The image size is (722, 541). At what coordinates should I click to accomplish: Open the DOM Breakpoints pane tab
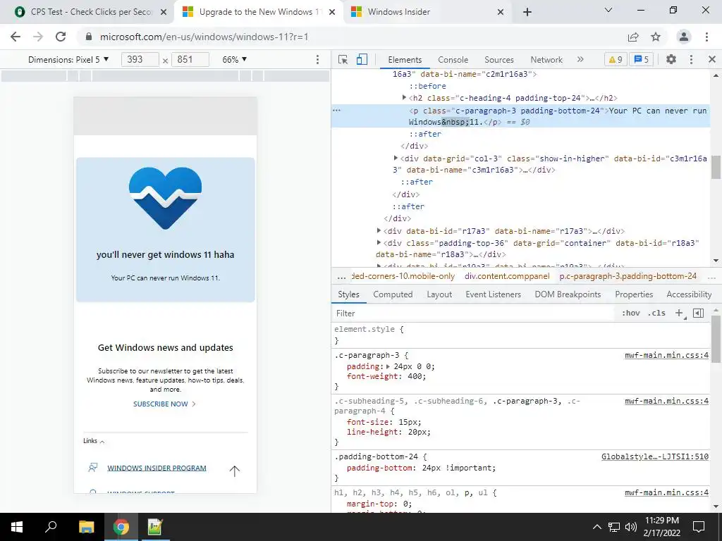point(568,294)
